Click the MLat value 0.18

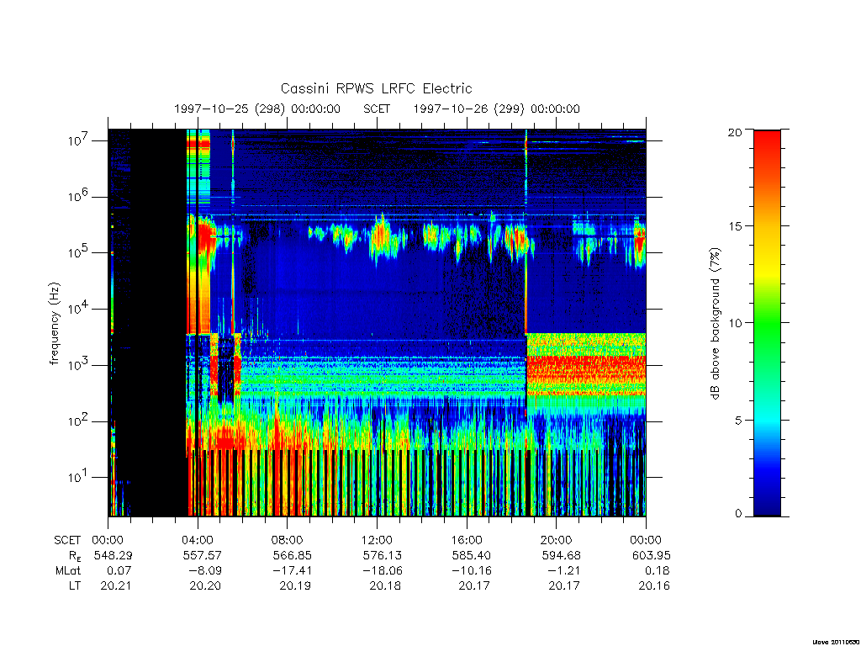click(x=657, y=571)
